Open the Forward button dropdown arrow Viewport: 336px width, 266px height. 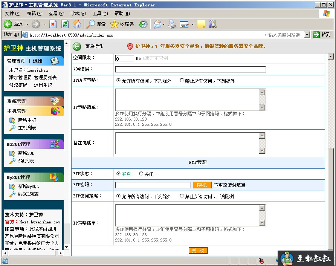(44, 24)
